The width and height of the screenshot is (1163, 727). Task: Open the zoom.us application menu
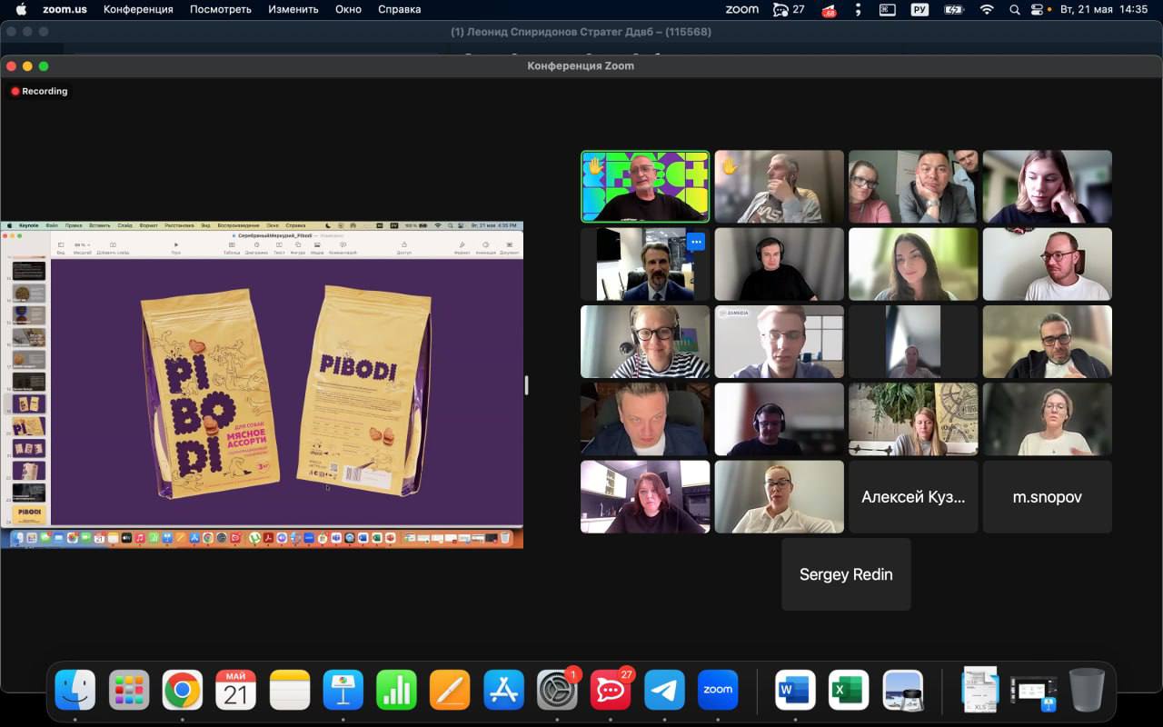pyautogui.click(x=64, y=9)
